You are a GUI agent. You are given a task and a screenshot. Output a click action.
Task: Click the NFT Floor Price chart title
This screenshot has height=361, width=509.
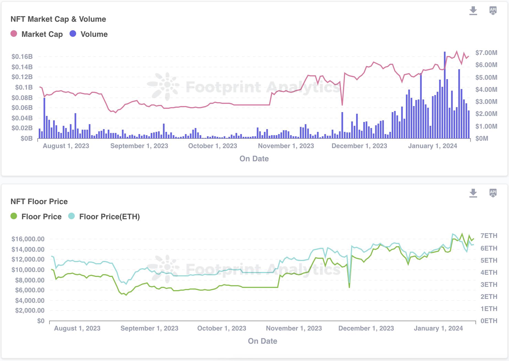coord(39,201)
